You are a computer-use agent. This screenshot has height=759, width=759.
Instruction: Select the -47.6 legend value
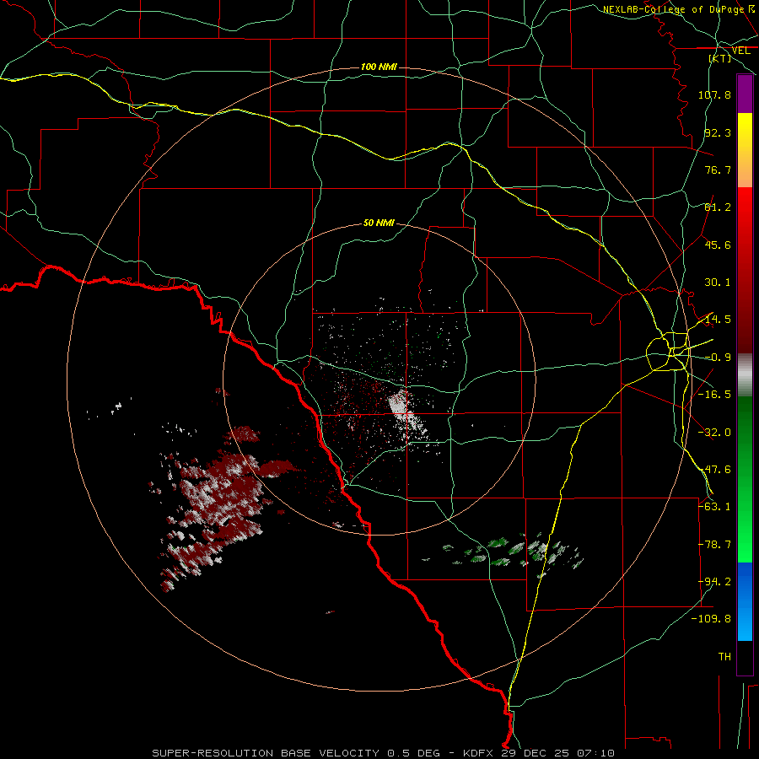point(714,470)
